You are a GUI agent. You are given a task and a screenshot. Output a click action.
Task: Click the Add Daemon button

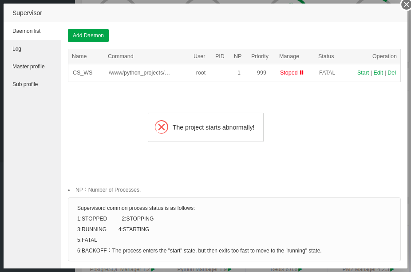pyautogui.click(x=88, y=35)
